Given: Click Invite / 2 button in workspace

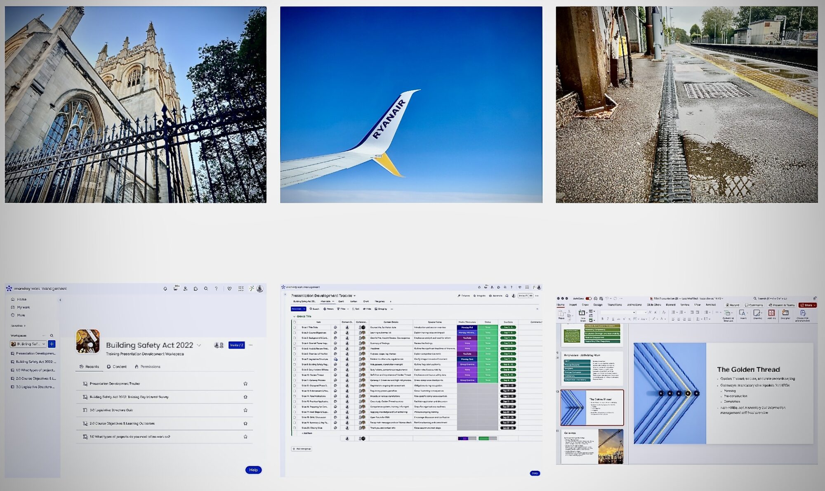Looking at the screenshot, I should (x=236, y=345).
